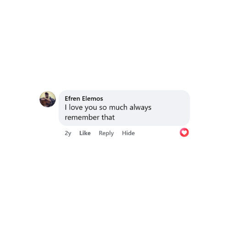Click the bold 'Like' text action
229x229 pixels.
click(85, 133)
